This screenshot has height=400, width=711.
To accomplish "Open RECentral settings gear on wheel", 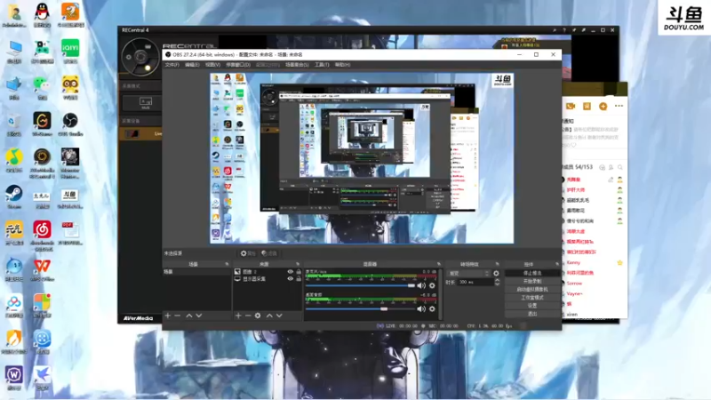I will pos(129,57).
